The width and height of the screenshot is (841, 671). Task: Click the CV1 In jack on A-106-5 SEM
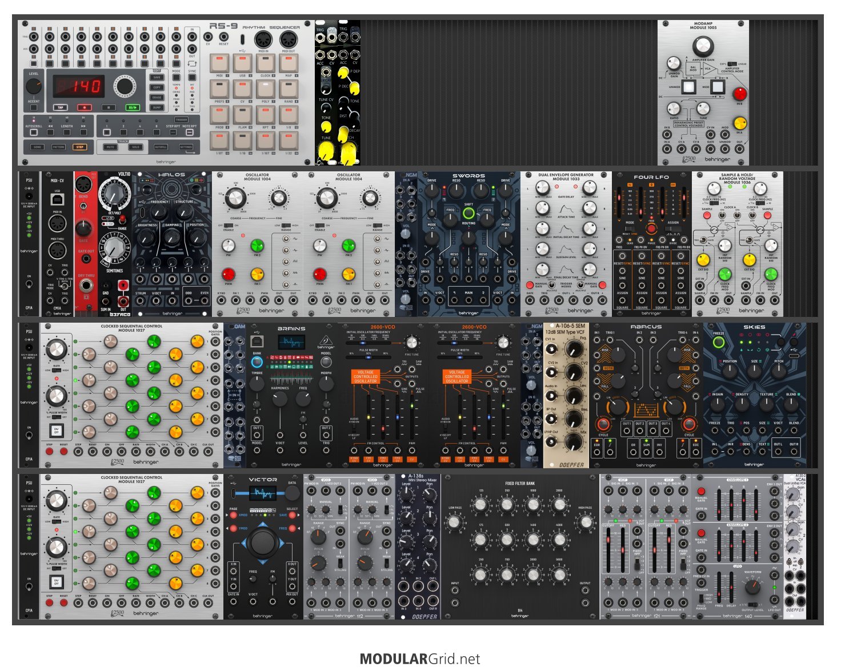(552, 349)
